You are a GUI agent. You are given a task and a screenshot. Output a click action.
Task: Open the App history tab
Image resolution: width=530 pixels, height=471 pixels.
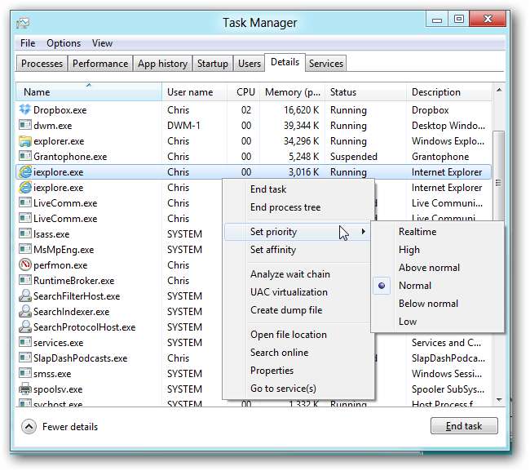[x=162, y=64]
